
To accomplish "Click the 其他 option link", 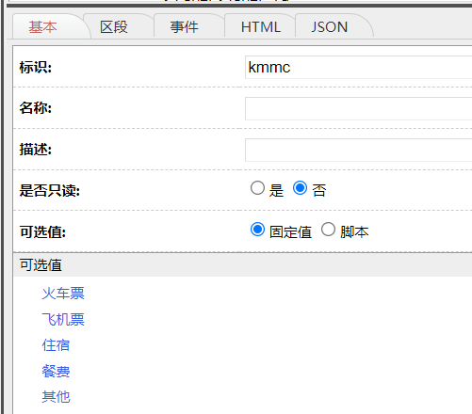I will (56, 397).
